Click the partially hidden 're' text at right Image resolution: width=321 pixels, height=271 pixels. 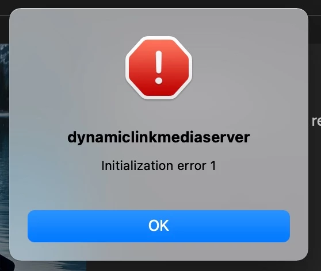pyautogui.click(x=316, y=121)
